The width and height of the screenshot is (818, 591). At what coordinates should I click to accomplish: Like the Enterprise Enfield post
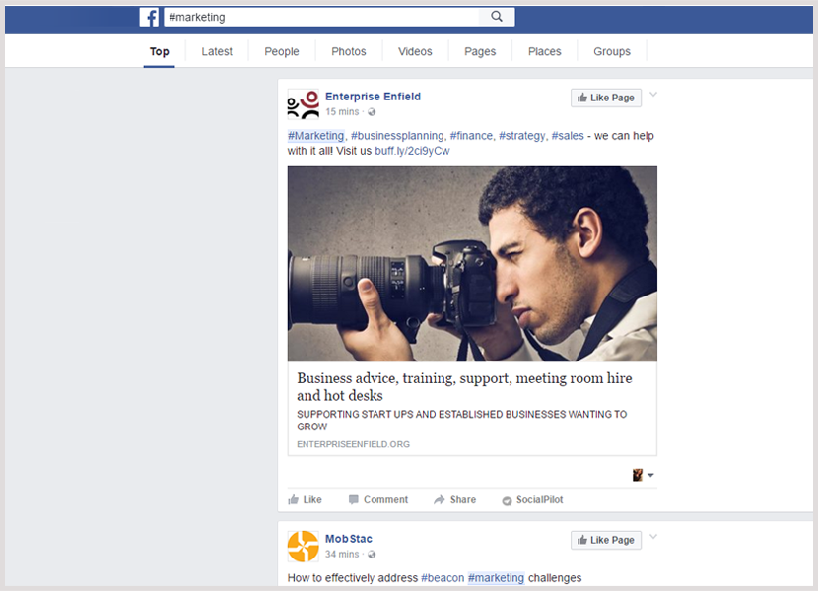305,499
